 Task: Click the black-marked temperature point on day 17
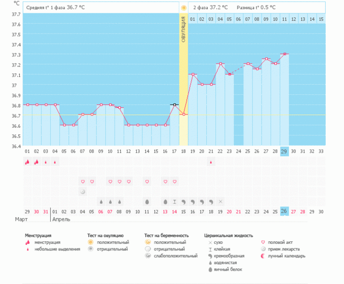click(174, 105)
